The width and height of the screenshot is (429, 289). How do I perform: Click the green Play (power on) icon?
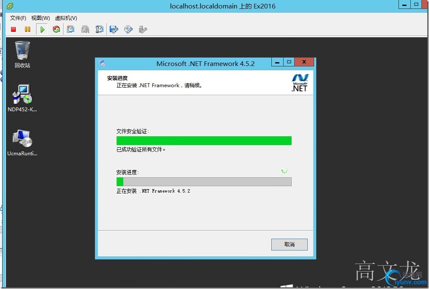coord(42,29)
